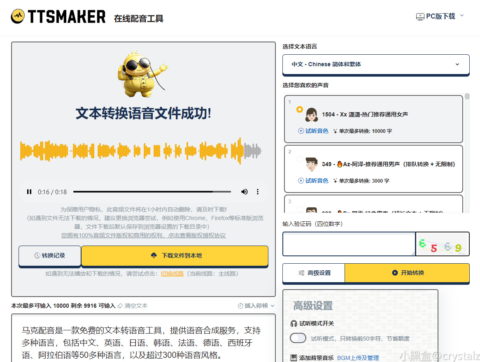This screenshot has width=480, height=362.
Task: Click the eraser icon by 清空文本
Action: pos(120,306)
